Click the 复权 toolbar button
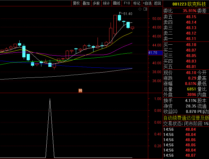Screen dimensions: 209x159 (x=76, y=3)
